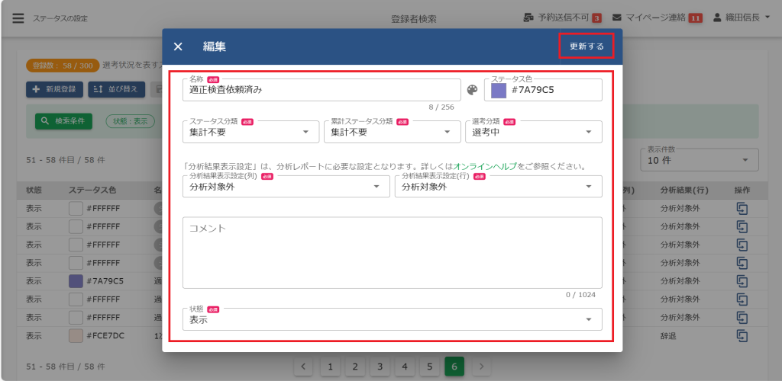Click copy icon in first table row

tap(742, 208)
